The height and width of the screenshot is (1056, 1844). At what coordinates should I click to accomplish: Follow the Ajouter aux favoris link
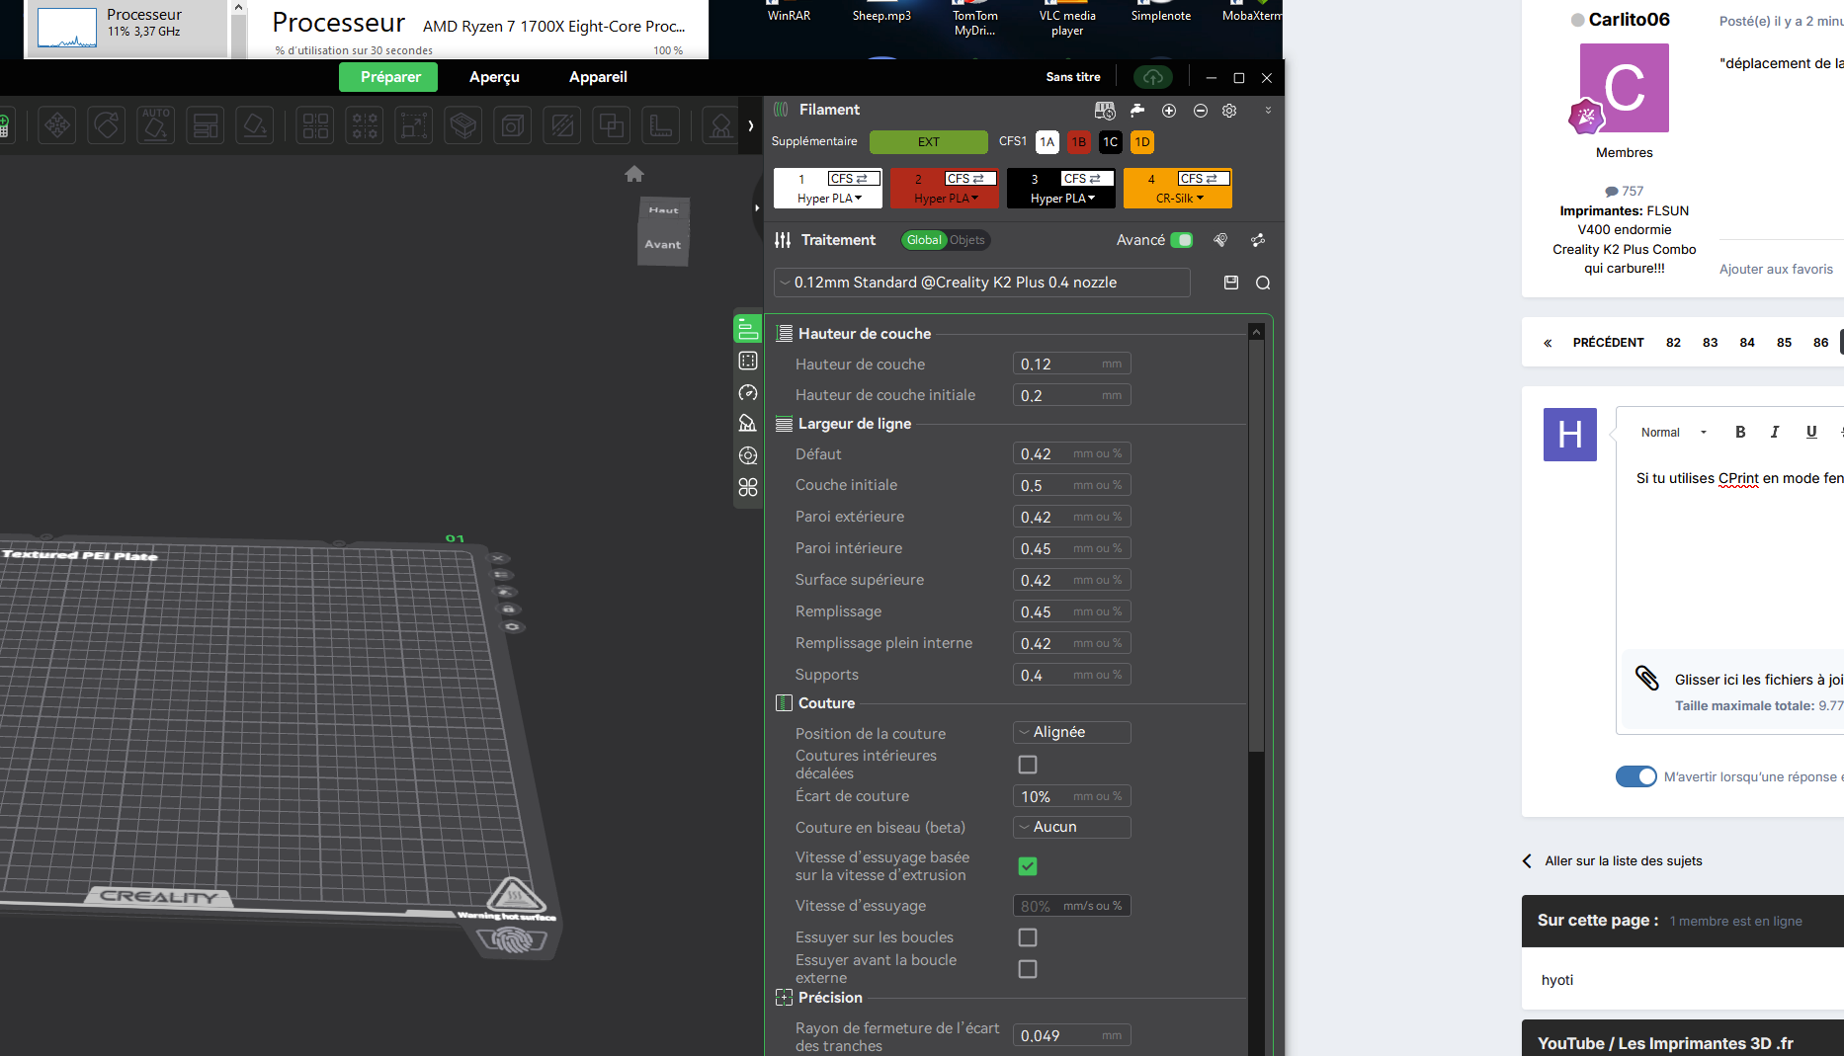pos(1776,269)
